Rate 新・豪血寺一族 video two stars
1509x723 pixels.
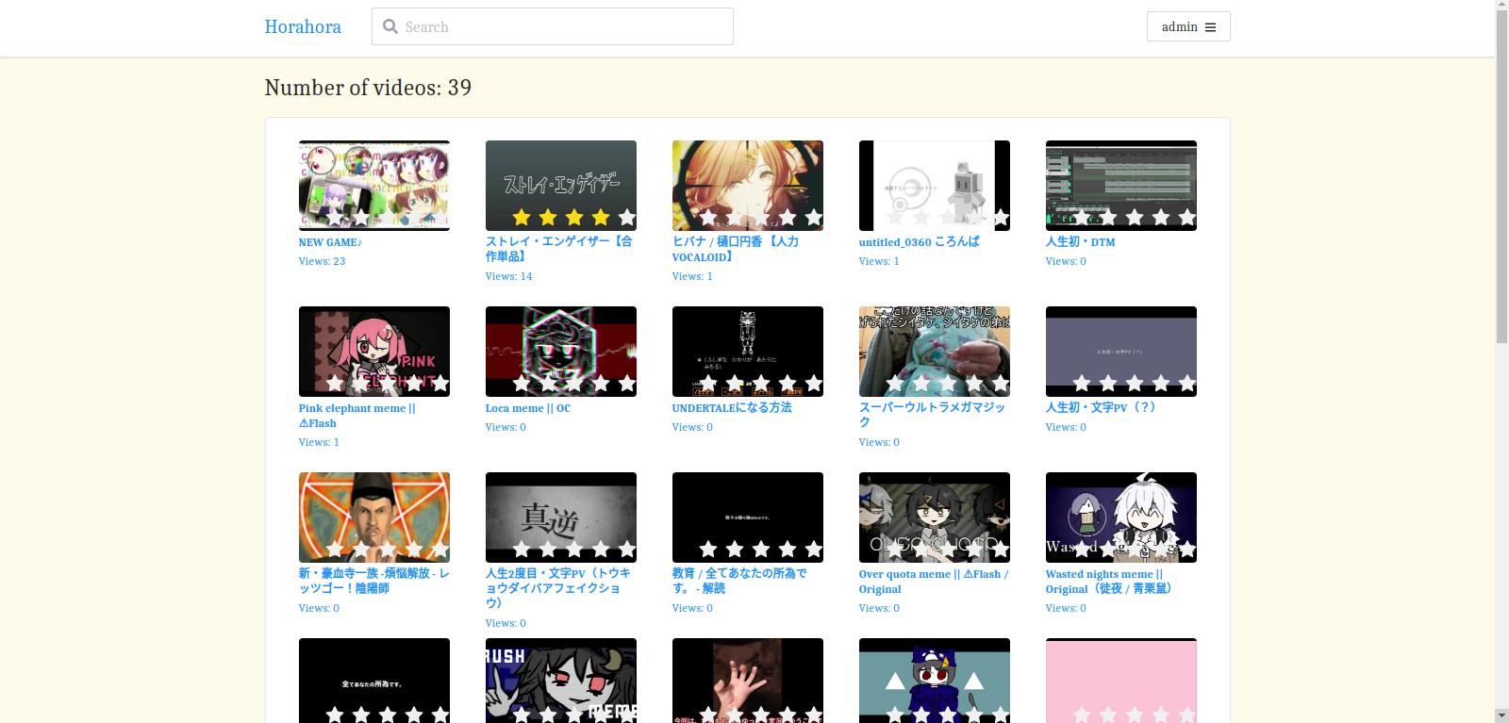pos(361,550)
